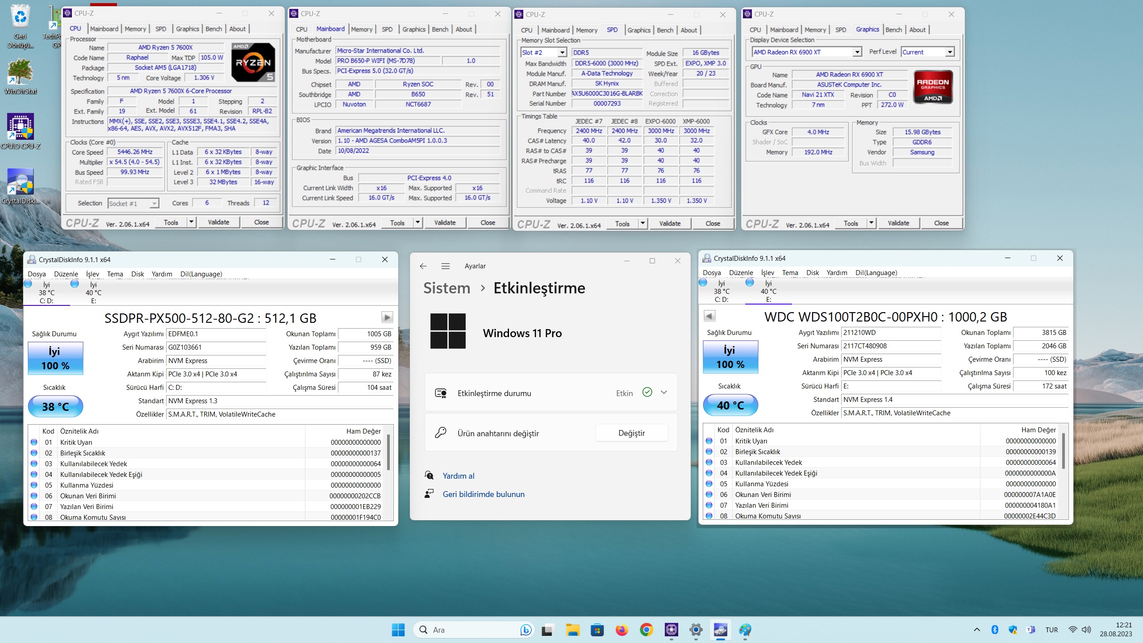Click Close in the Mainboard CPU-Z window

pos(488,222)
